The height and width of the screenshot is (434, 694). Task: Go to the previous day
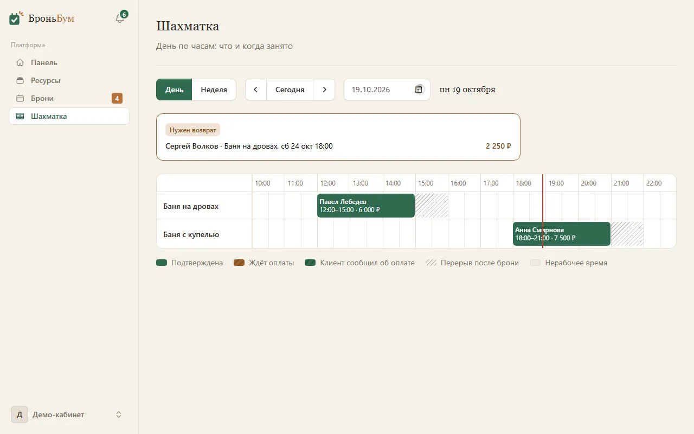[256, 90]
